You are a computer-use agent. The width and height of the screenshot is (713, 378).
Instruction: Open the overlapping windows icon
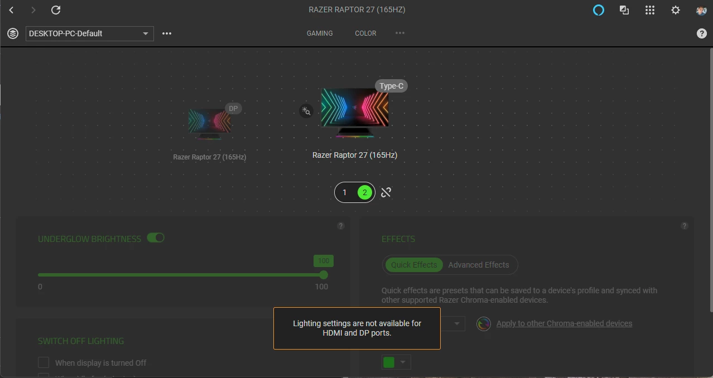click(x=624, y=10)
